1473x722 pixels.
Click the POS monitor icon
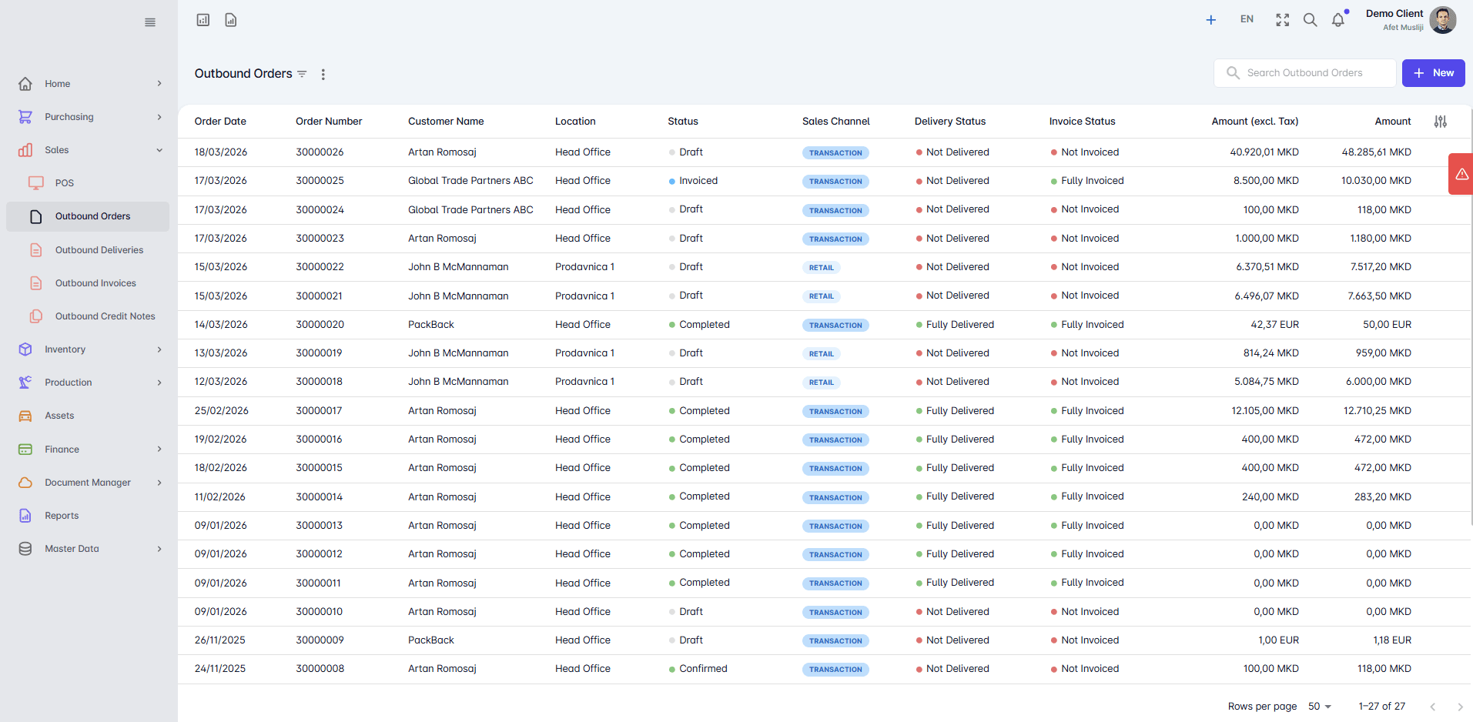(x=36, y=183)
